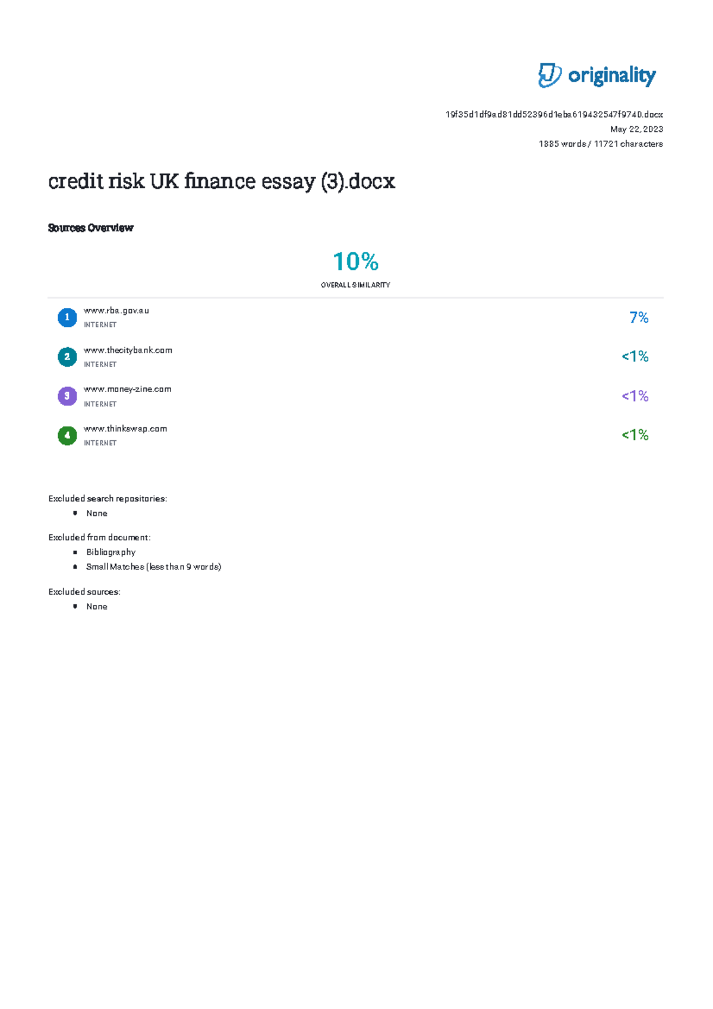The image size is (713, 1009).
Task: Click the Sources Overview heading
Action: pos(90,228)
